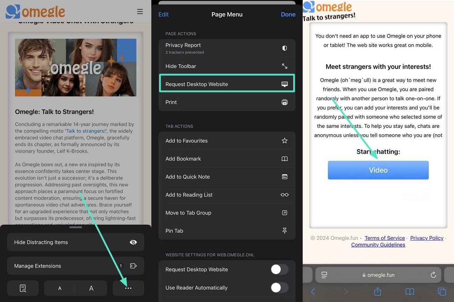Tap the open book bookmark icon
The width and height of the screenshot is (454, 302).
285,159
